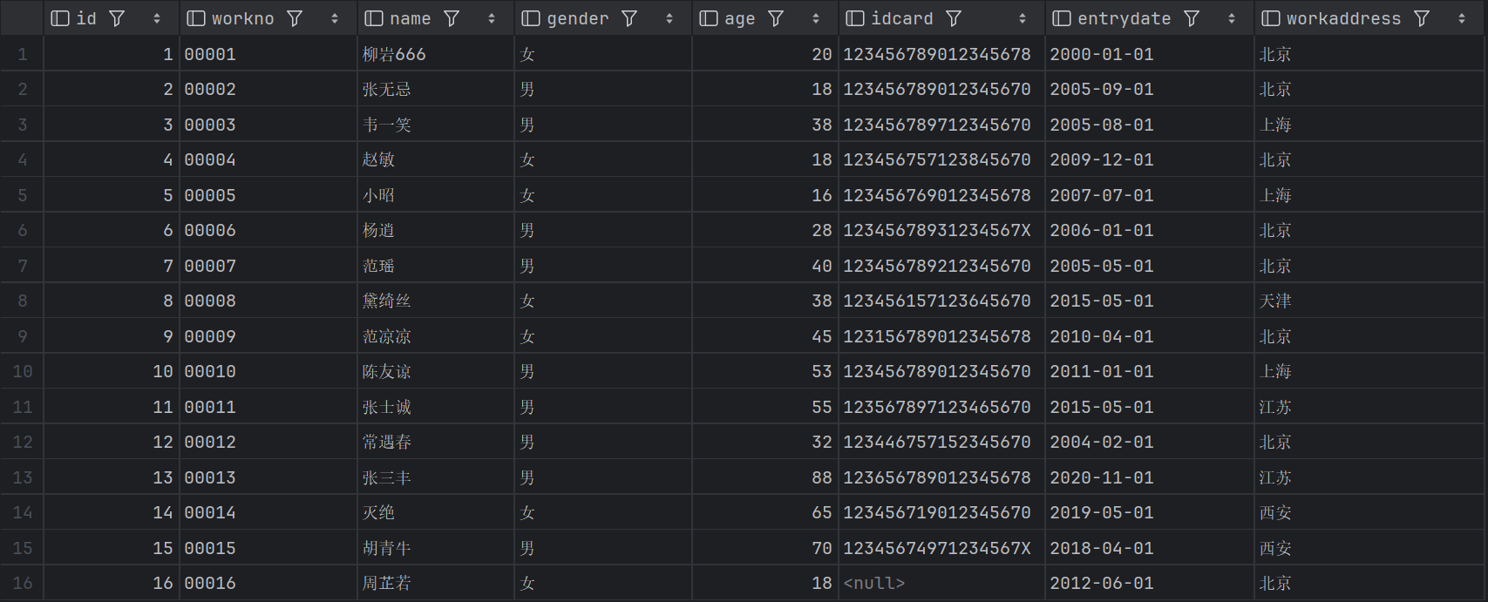Viewport: 1488px width, 602px height.
Task: Select row number 16 in the gutter
Action: pos(22,583)
